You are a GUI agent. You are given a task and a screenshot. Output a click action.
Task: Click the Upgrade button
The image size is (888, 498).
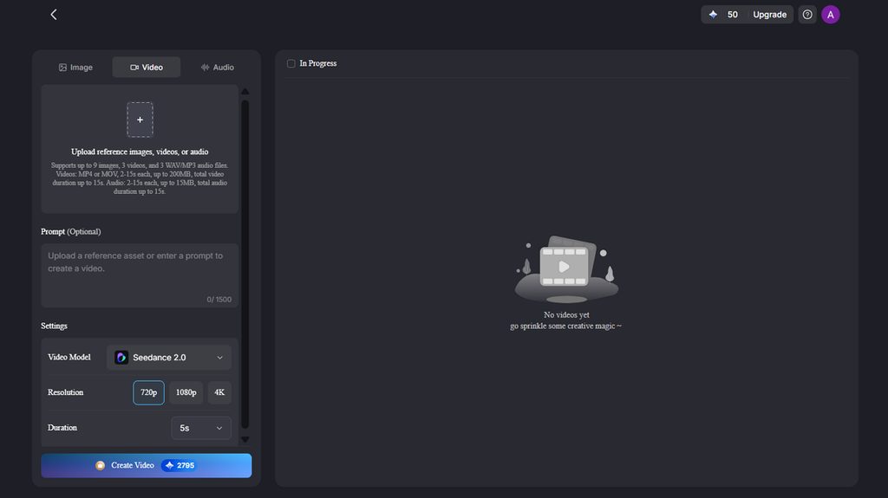tap(769, 15)
